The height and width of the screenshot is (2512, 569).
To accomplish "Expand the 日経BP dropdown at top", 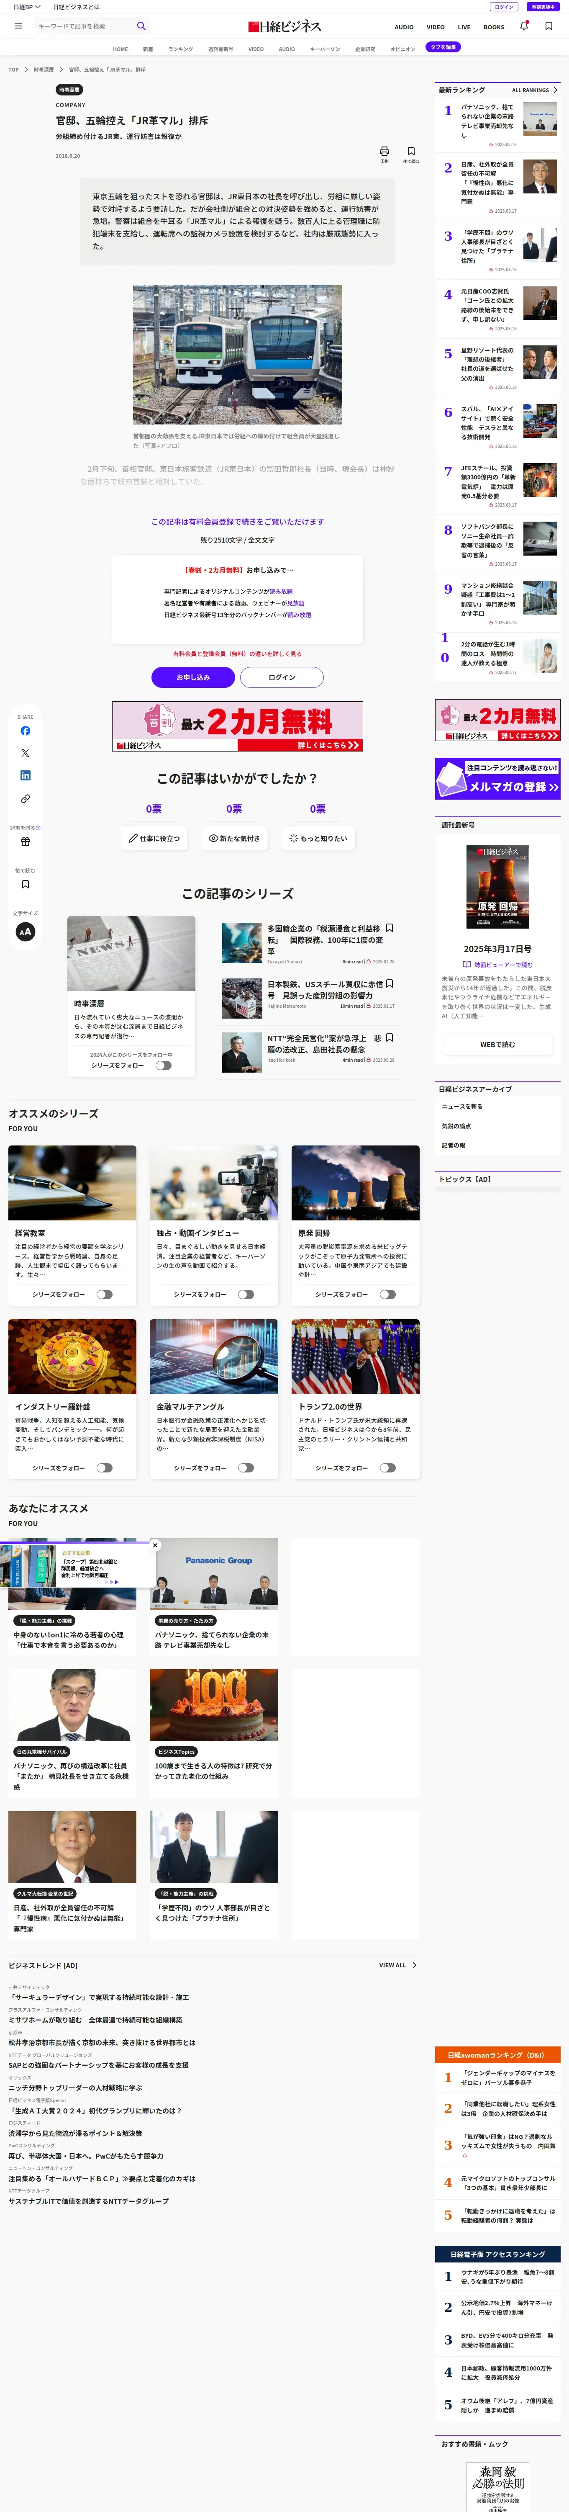I will pyautogui.click(x=26, y=7).
